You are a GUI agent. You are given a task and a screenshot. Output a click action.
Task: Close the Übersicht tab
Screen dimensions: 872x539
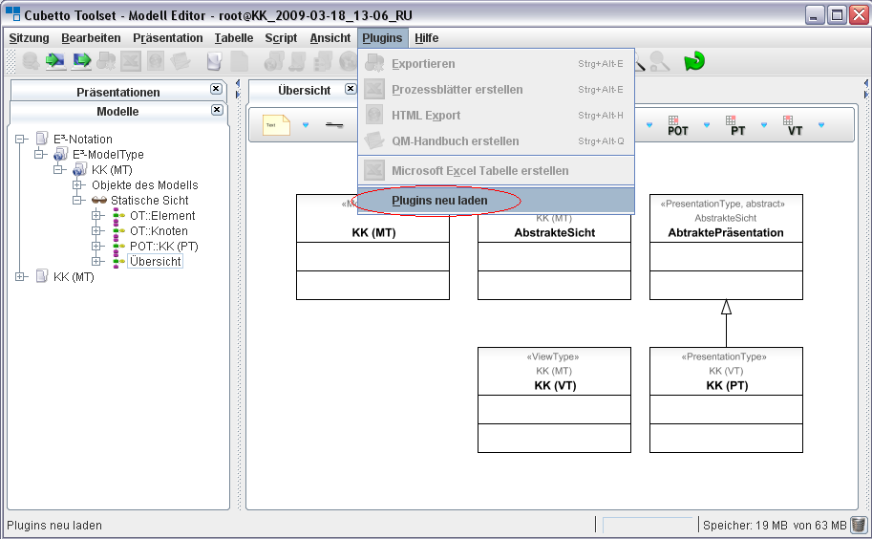tap(351, 89)
